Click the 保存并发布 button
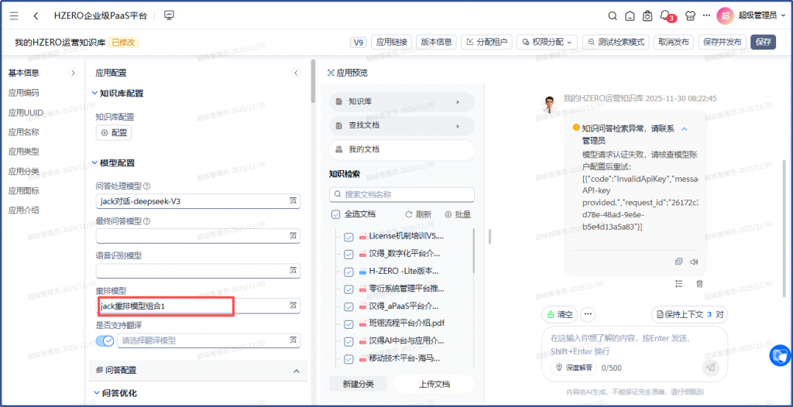The image size is (793, 407). coord(721,42)
